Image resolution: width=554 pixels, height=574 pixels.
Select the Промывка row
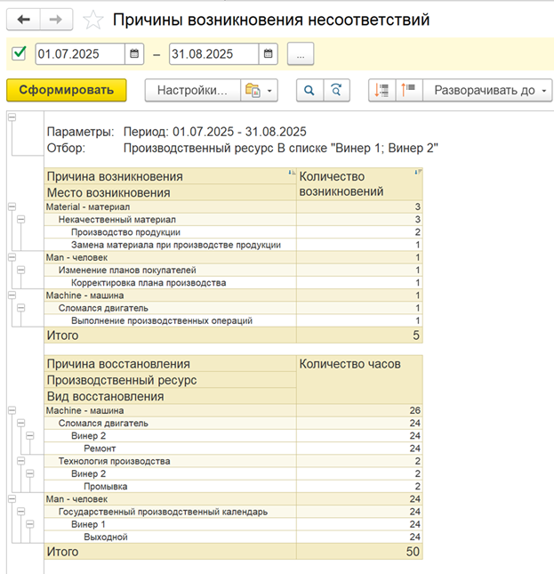233,487
